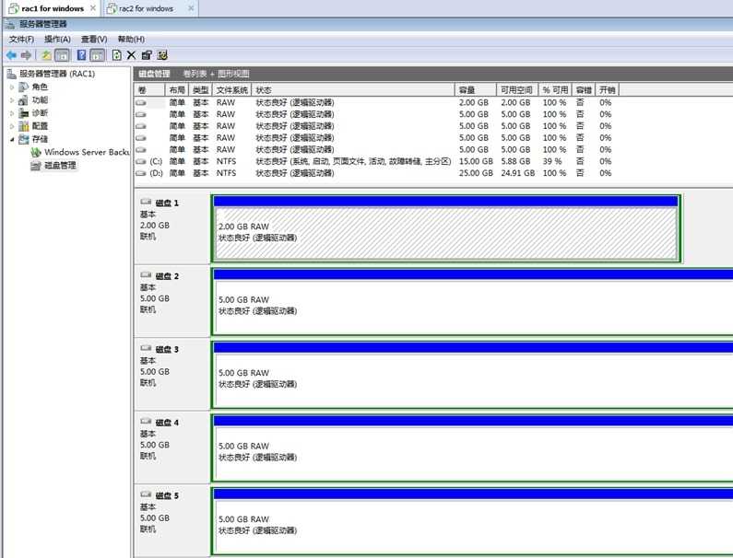This screenshot has width=733, height=558.
Task: Expand the 功能 tree node
Action: 12,100
